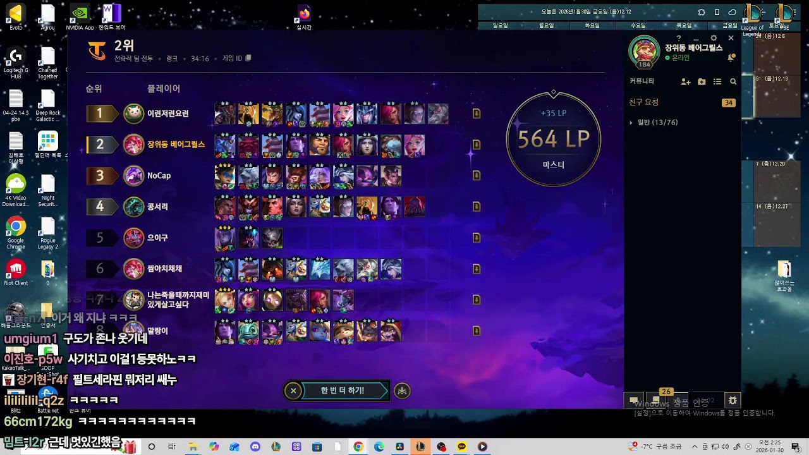Click the new folder icon in 커뮤니티
Image resolution: width=809 pixels, height=455 pixels.
click(702, 82)
